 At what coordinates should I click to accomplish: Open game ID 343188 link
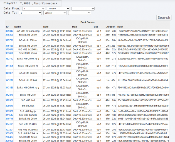[x=9, y=87]
